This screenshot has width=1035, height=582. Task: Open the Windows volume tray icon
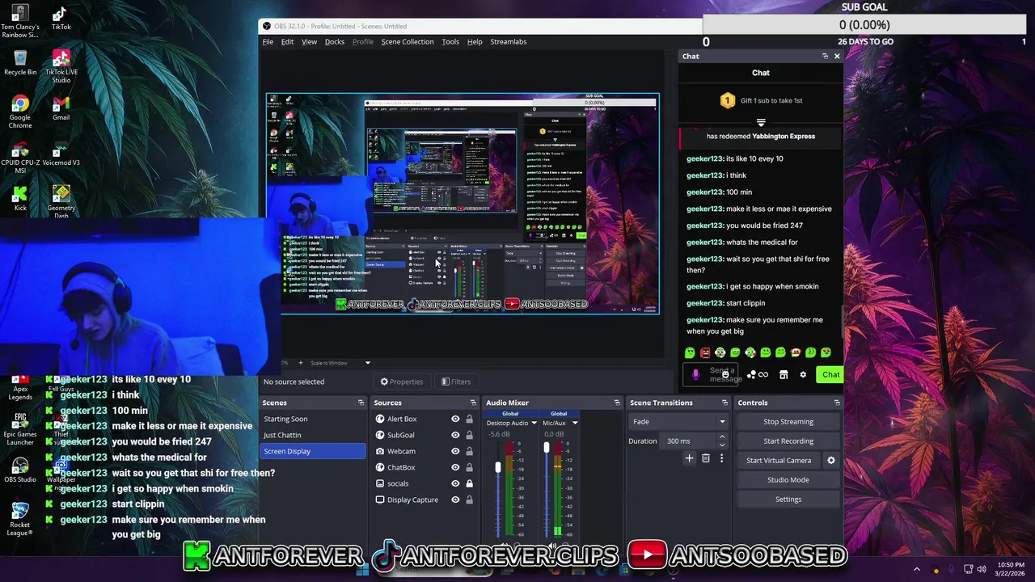[x=982, y=569]
